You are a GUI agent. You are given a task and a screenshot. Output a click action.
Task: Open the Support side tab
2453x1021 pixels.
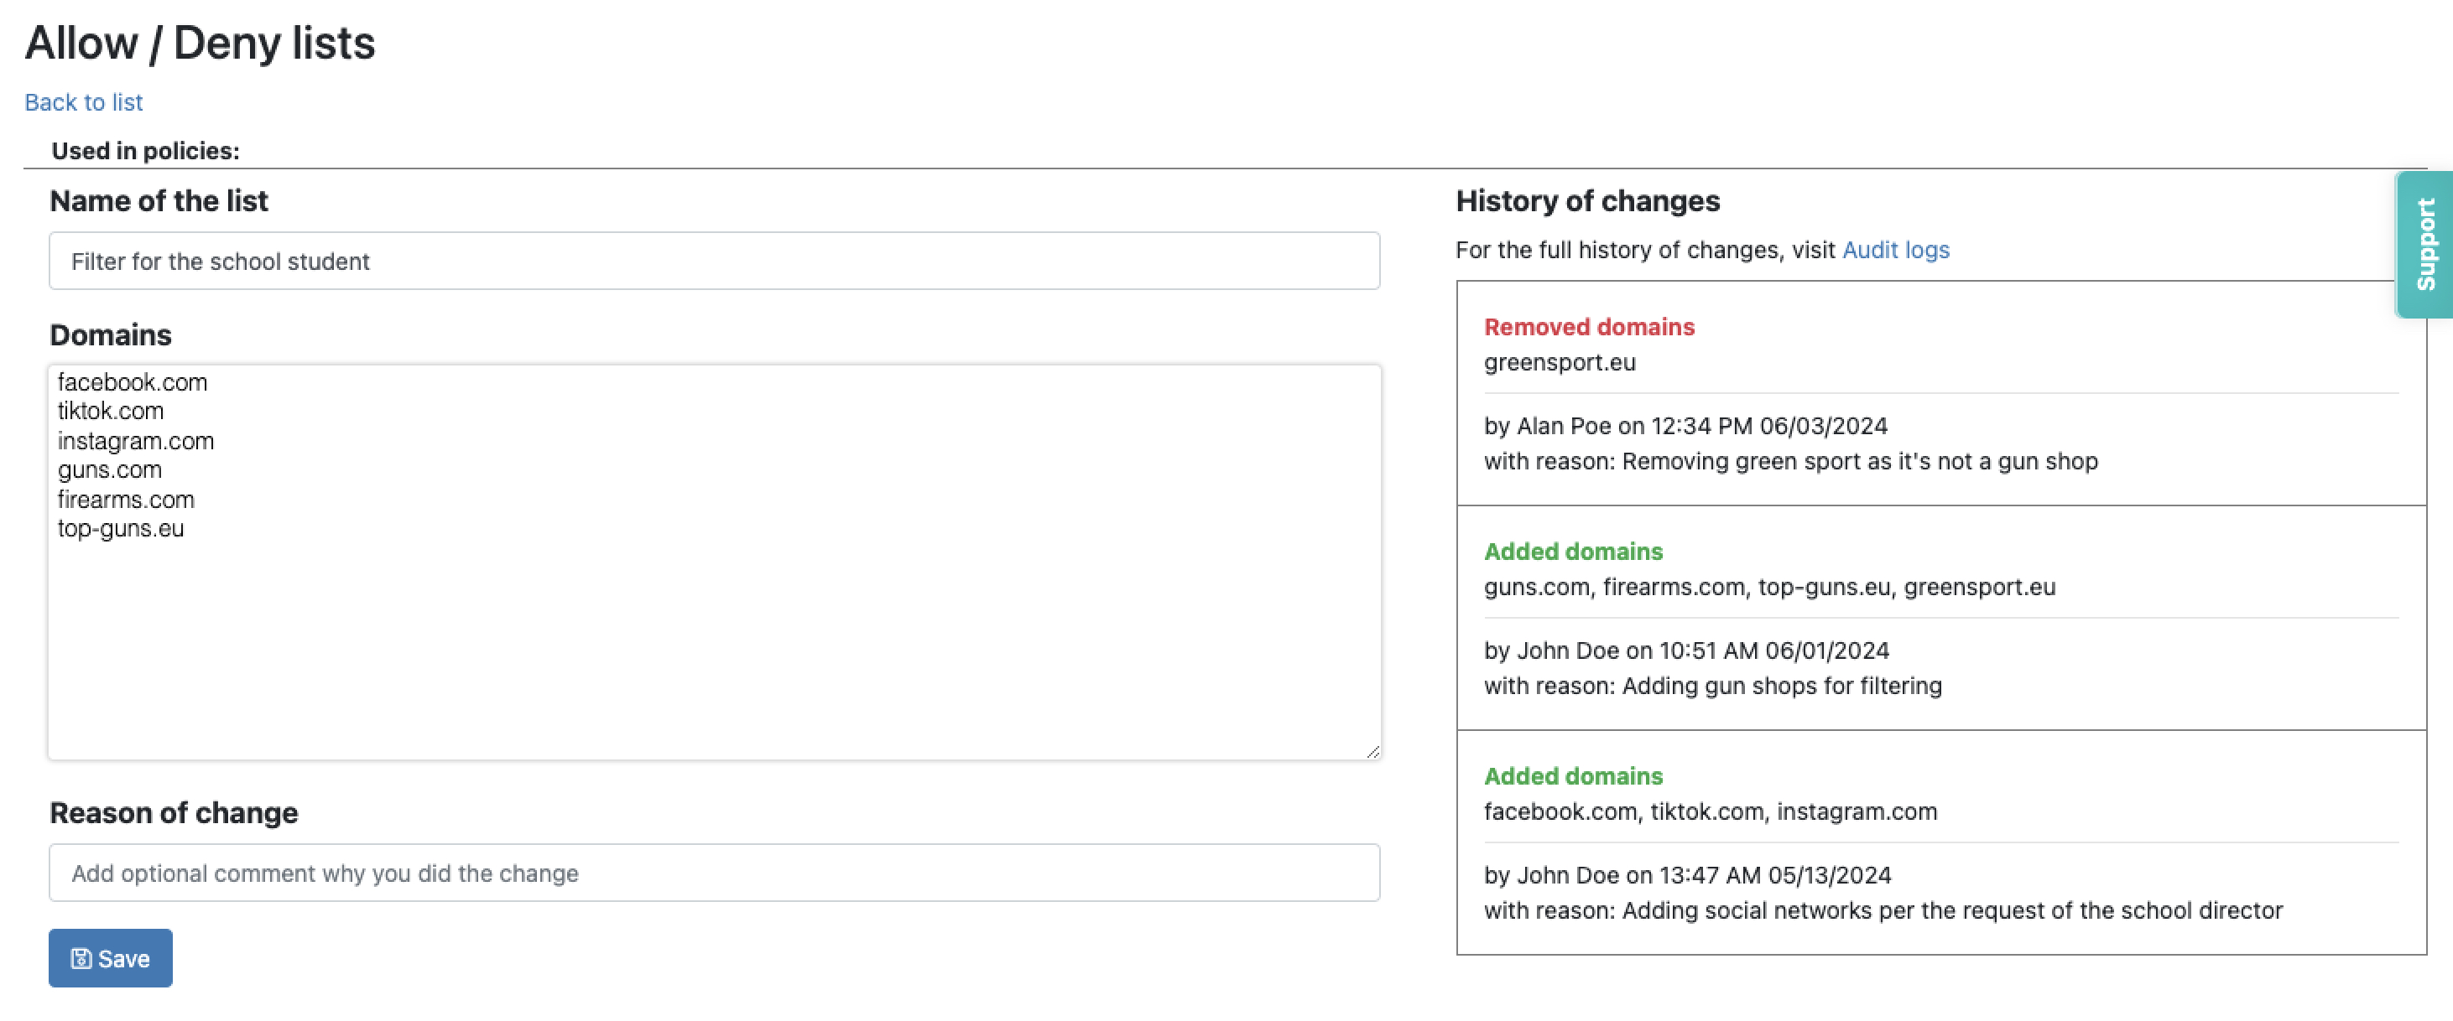tap(2424, 245)
